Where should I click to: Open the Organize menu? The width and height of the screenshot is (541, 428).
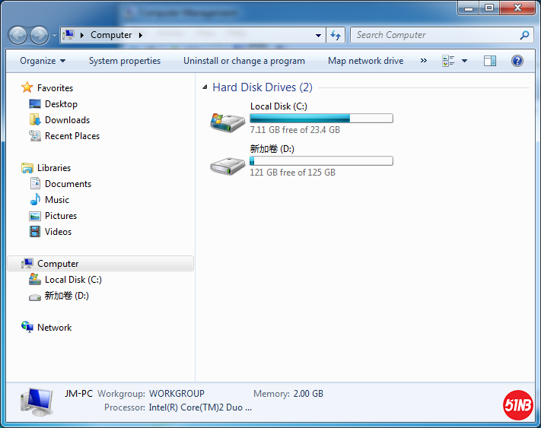[x=43, y=61]
